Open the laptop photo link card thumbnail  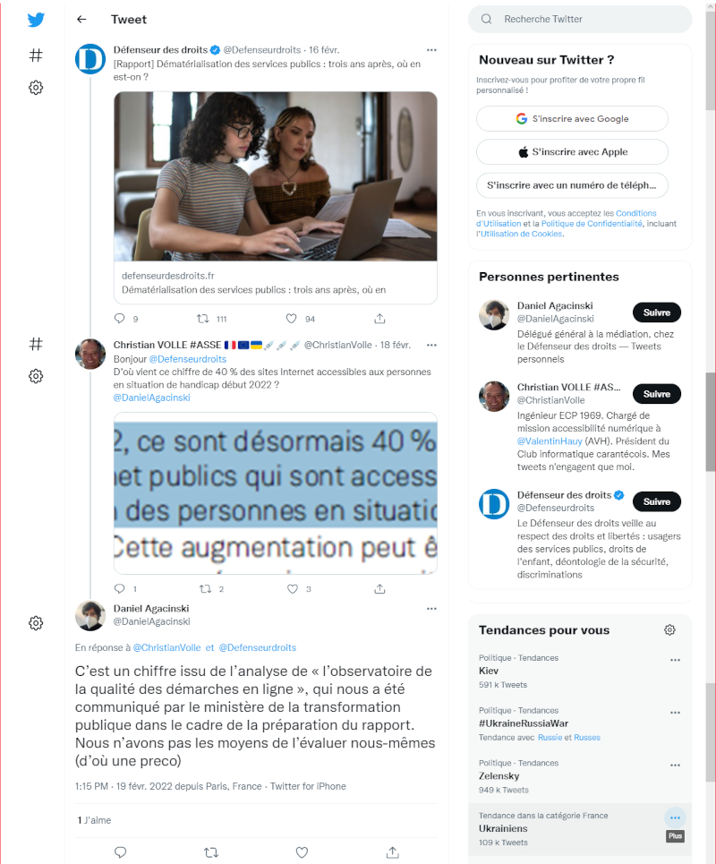276,176
